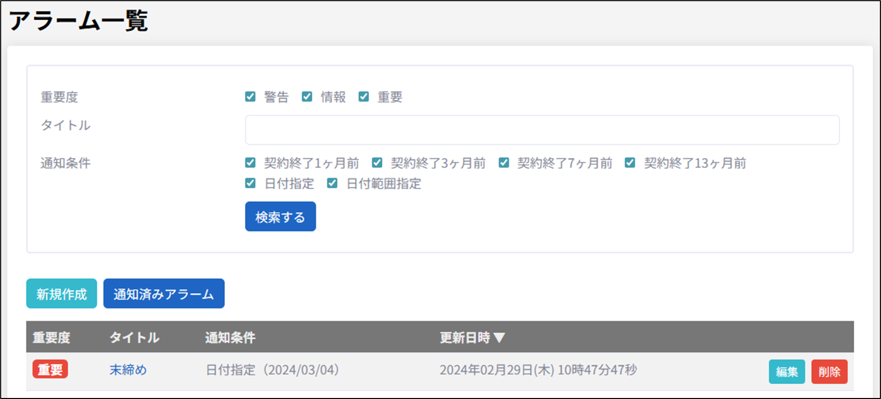Uncheck the 日付指定 checkbox
Screen dimensions: 881x399
[250, 183]
